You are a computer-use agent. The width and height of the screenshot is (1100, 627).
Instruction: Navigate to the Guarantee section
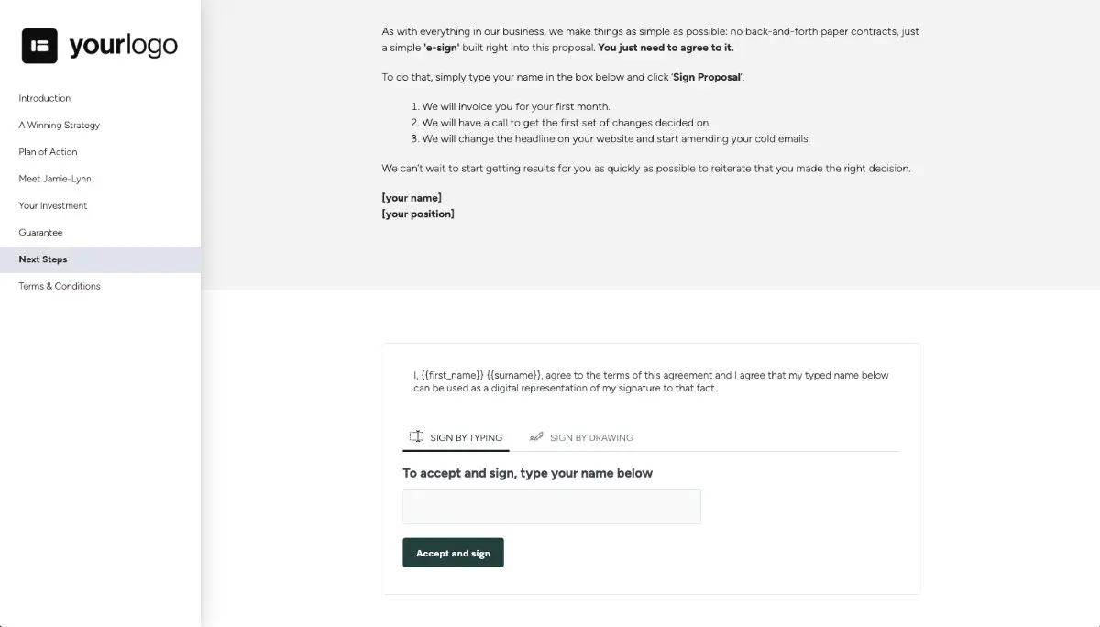pos(42,232)
